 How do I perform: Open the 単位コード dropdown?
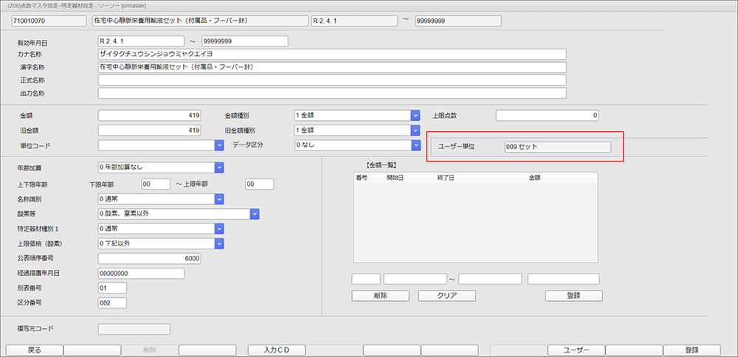coord(219,146)
